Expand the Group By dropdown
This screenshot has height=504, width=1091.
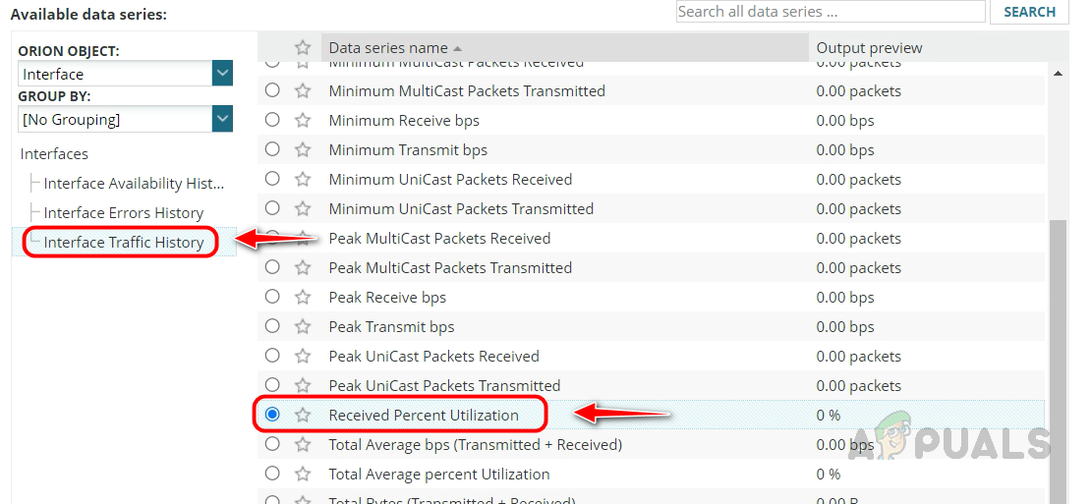[222, 120]
